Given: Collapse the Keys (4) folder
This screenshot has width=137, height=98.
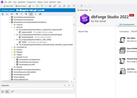Looking at the screenshot, I should [12, 27].
